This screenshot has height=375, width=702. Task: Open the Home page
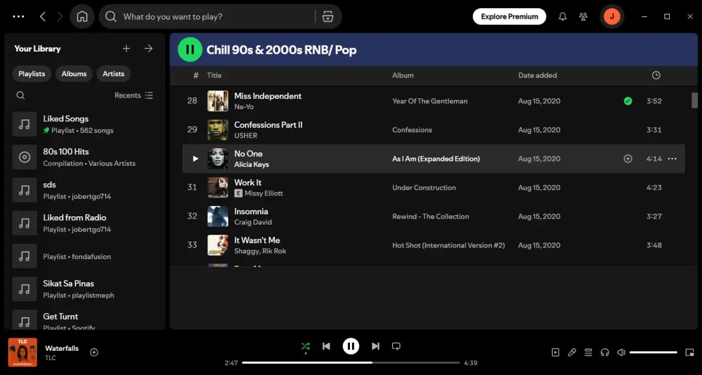coord(82,16)
